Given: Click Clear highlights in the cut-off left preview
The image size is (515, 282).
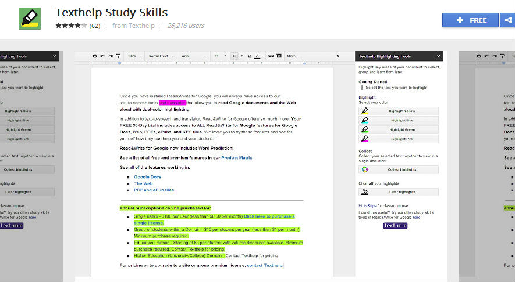Looking at the screenshot, I should [x=27, y=192].
